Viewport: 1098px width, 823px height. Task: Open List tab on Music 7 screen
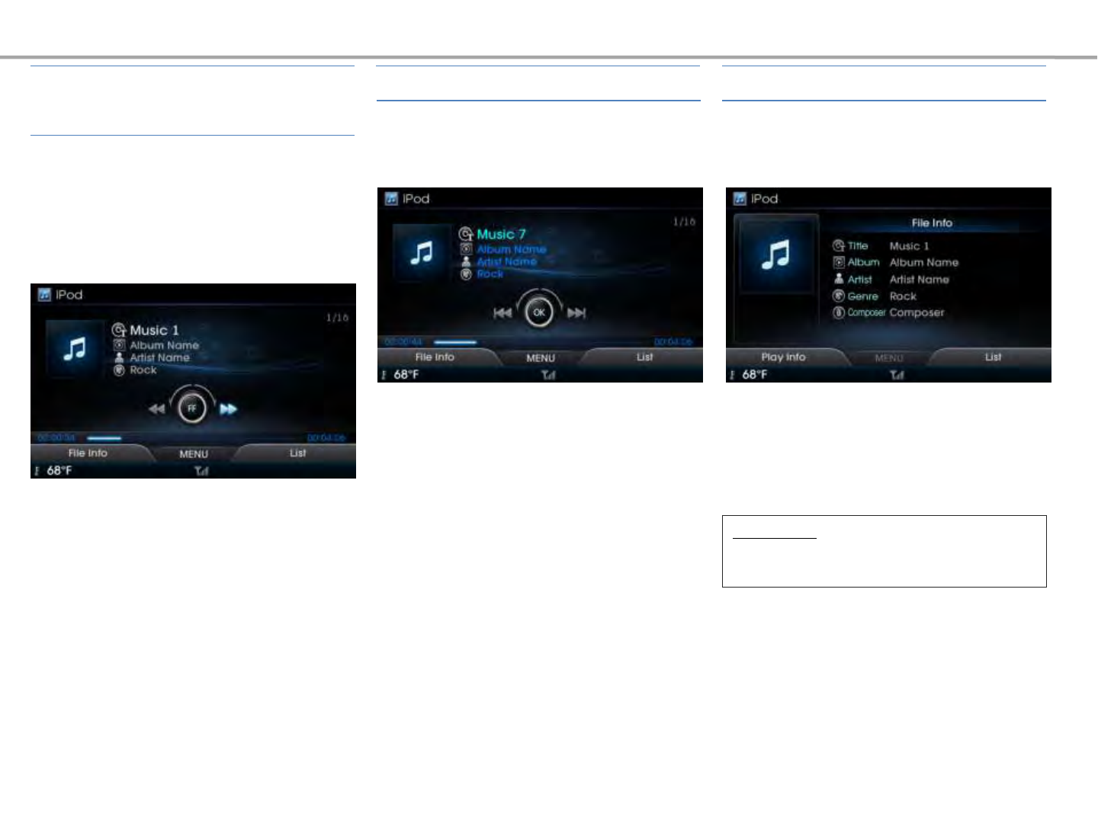click(x=644, y=357)
